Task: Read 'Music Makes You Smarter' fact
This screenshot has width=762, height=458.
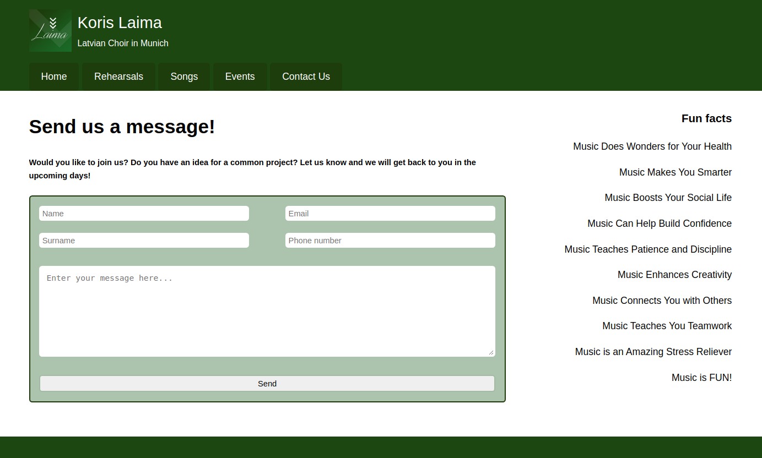Action: (675, 172)
